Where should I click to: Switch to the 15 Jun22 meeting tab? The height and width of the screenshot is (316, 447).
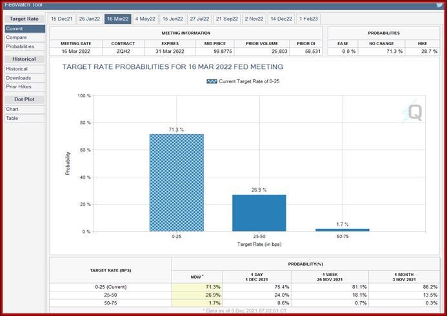pos(173,19)
